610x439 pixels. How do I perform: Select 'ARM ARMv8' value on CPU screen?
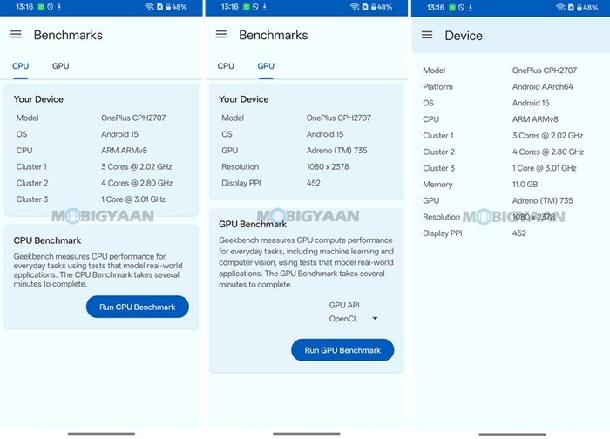tap(124, 151)
